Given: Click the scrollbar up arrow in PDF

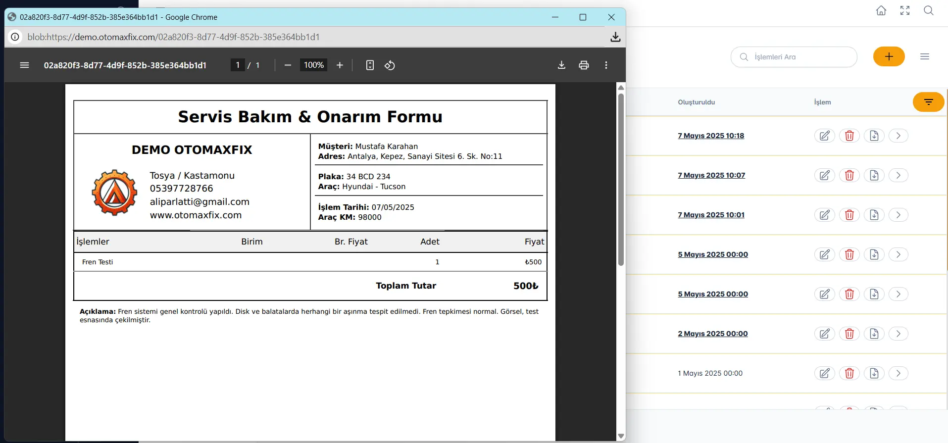Looking at the screenshot, I should click(621, 88).
